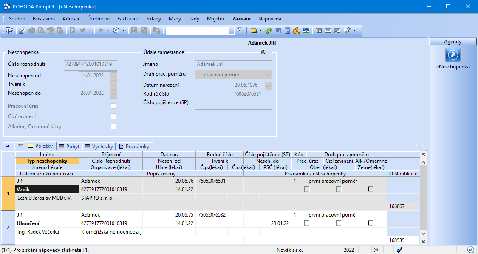Toggle Alk./Omamné checkbox in Ukončení row
478x254 pixels.
[371, 223]
